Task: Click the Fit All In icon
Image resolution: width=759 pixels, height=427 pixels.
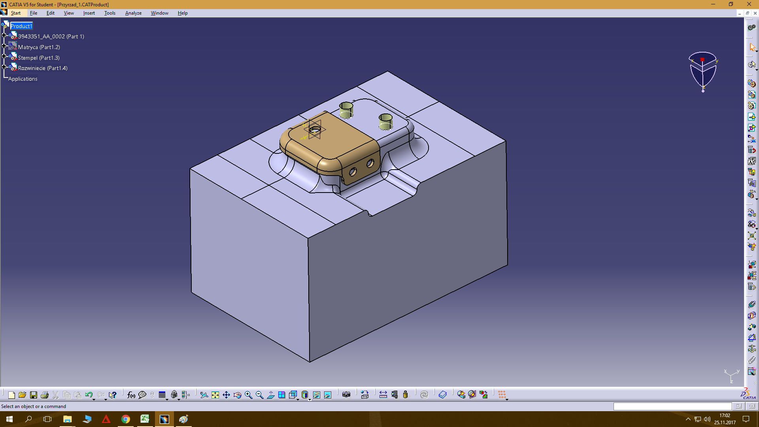Action: click(x=215, y=395)
